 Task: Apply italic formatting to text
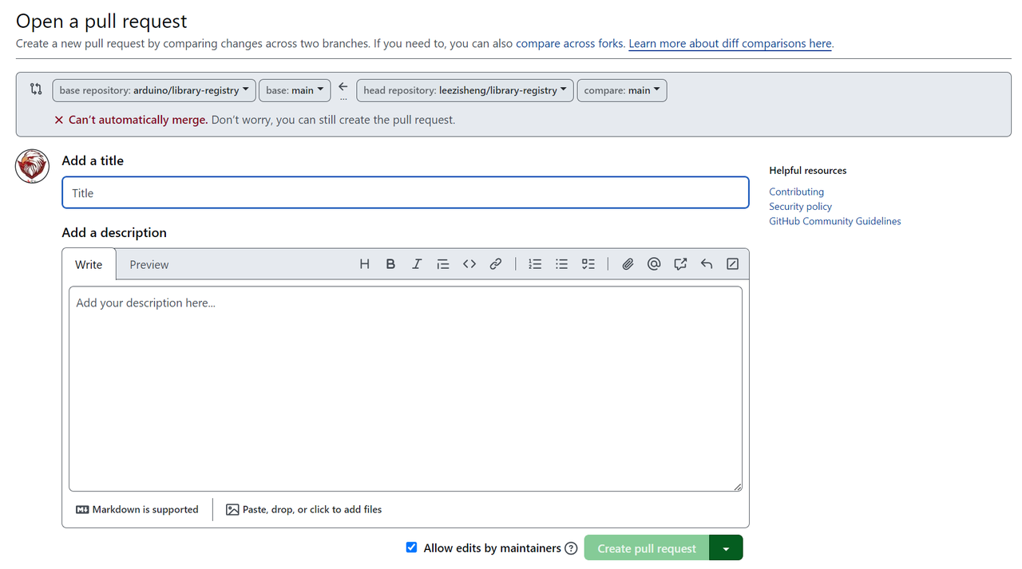click(417, 264)
